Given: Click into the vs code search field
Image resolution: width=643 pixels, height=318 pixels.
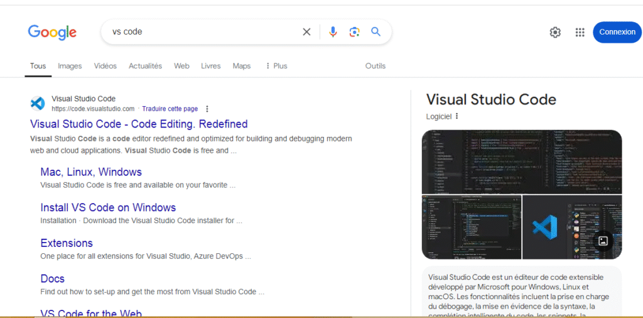Looking at the screenshot, I should tap(201, 32).
